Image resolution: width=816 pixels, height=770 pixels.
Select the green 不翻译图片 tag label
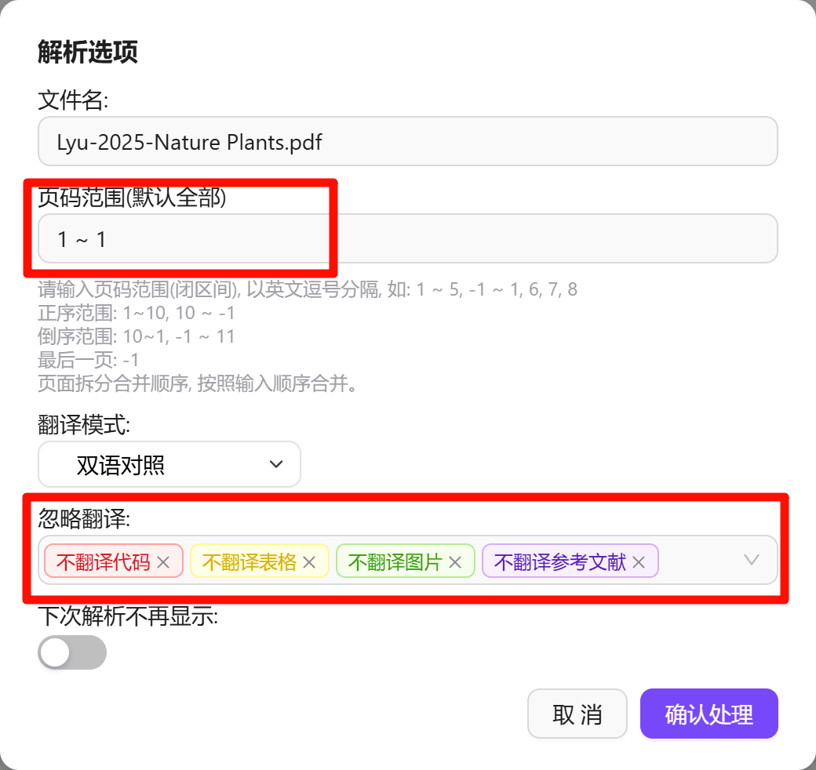[395, 561]
